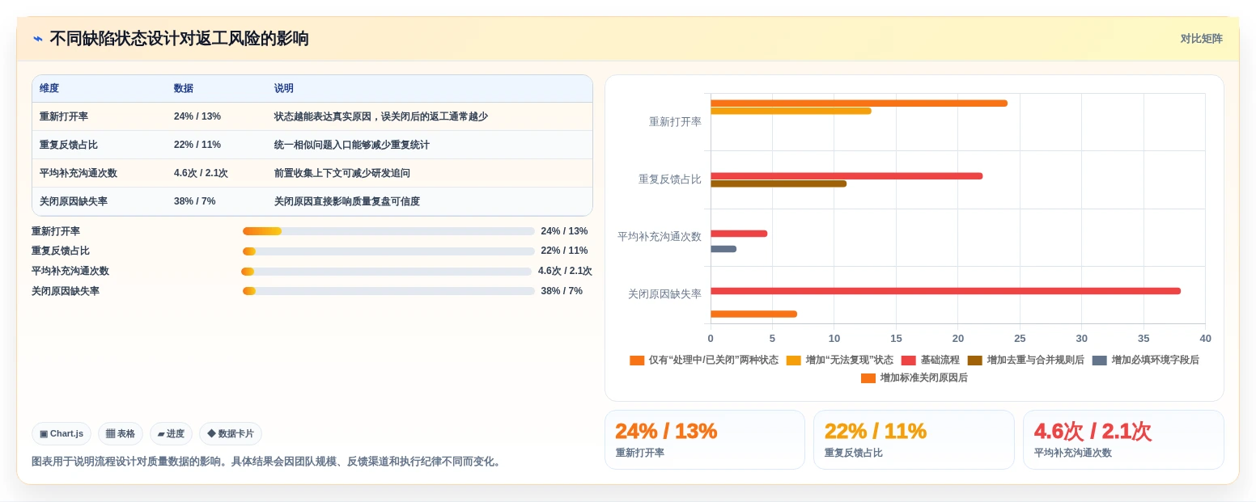Toggle the 增加去重与合并规则后 legend swatch
Viewport: 1256px width, 502px height.
[x=975, y=361]
